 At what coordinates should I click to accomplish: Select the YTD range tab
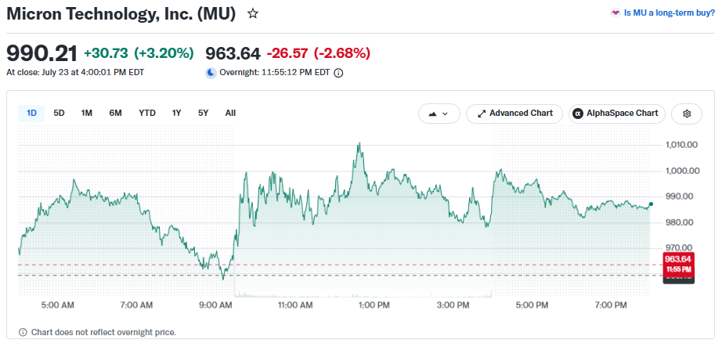pyautogui.click(x=147, y=114)
